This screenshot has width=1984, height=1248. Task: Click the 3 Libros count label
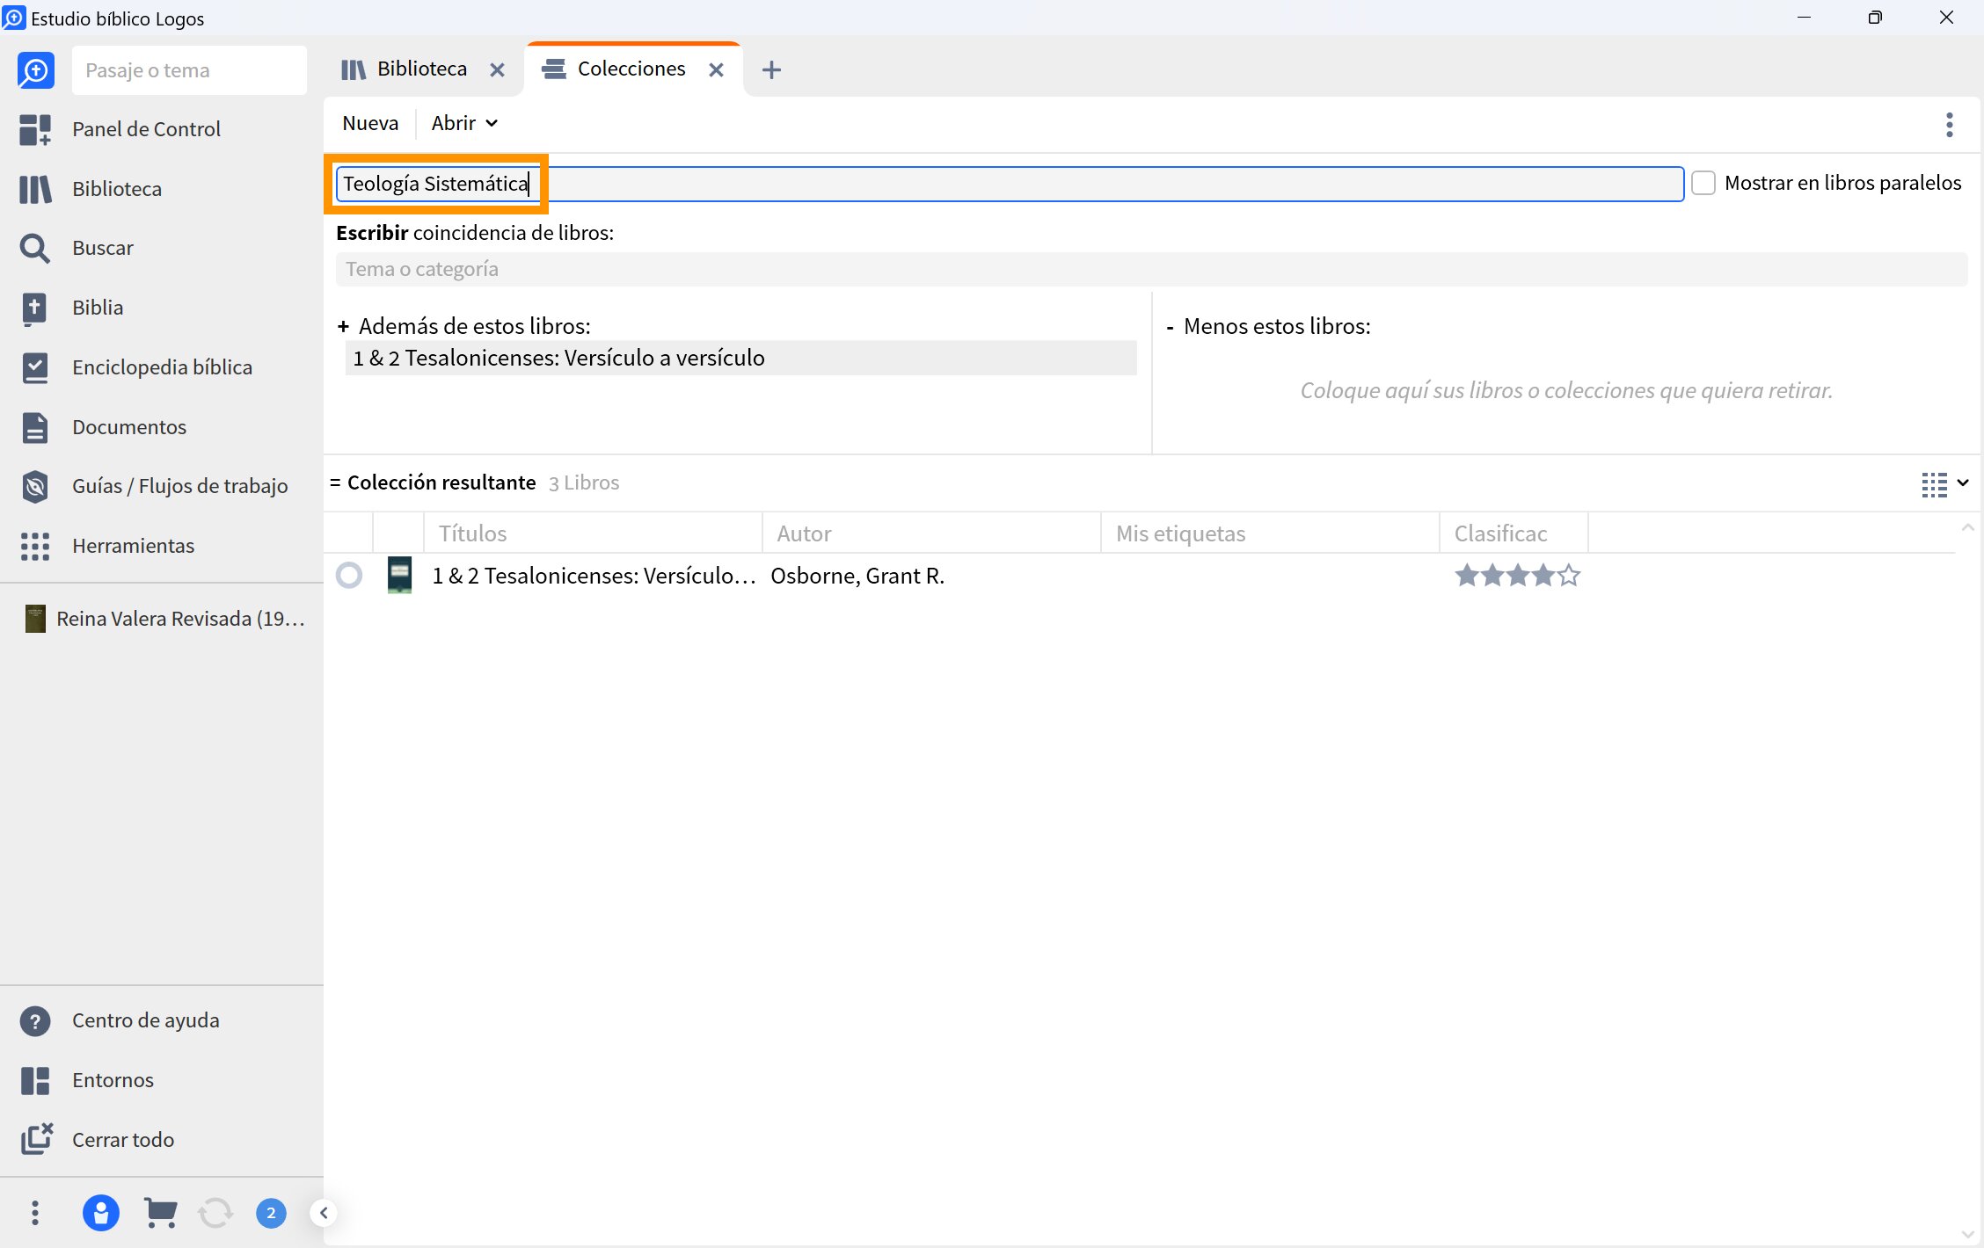584,483
